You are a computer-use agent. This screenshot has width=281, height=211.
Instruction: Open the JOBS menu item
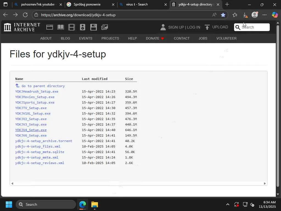tap(203, 38)
